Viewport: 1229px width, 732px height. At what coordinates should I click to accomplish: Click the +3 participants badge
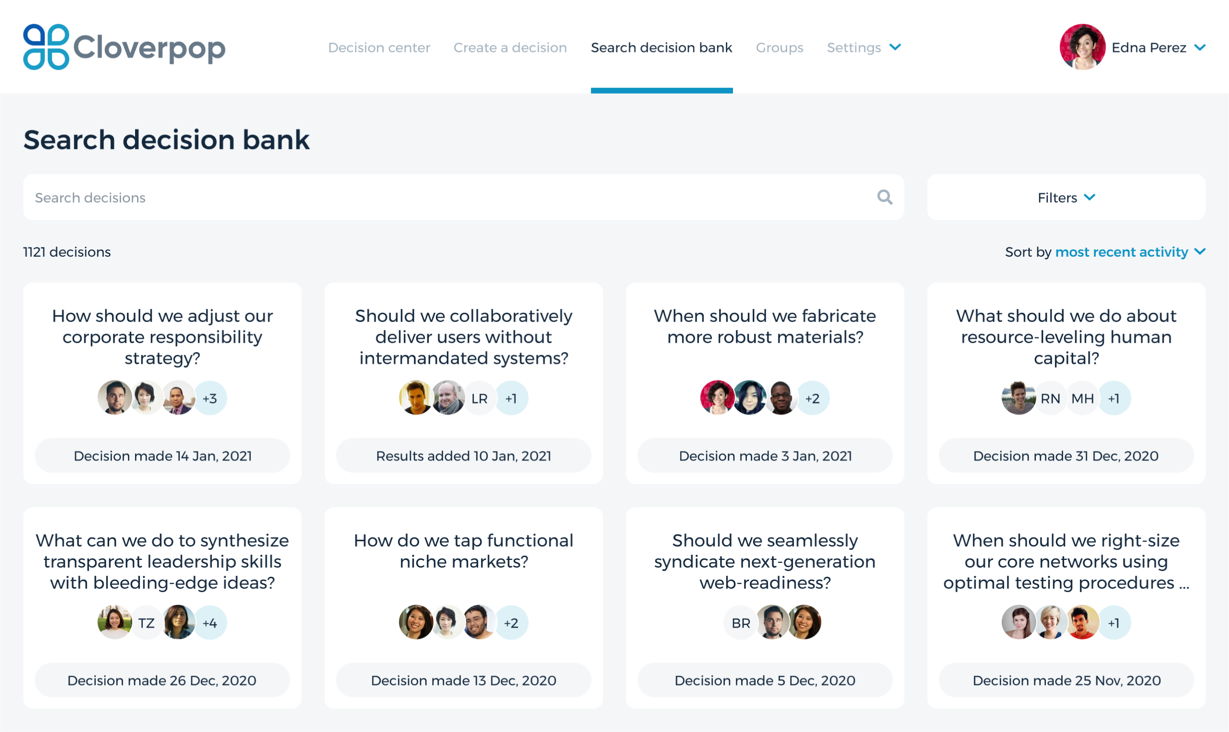click(210, 398)
